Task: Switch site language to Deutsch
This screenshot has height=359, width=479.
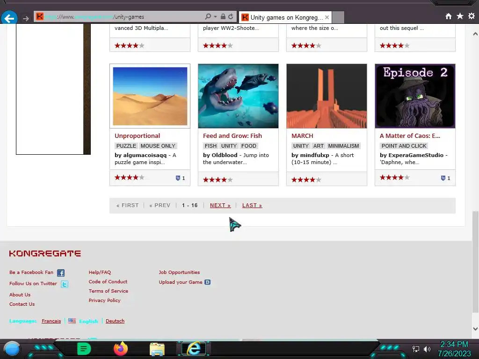Action: pyautogui.click(x=115, y=321)
